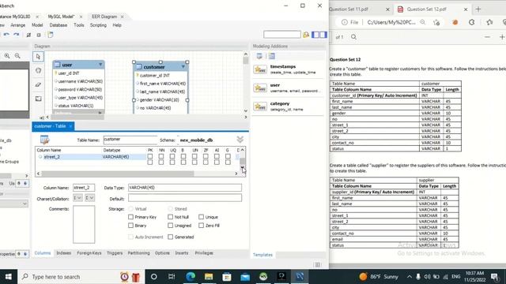Click the Windows Start button
506x284 pixels.
(9, 277)
